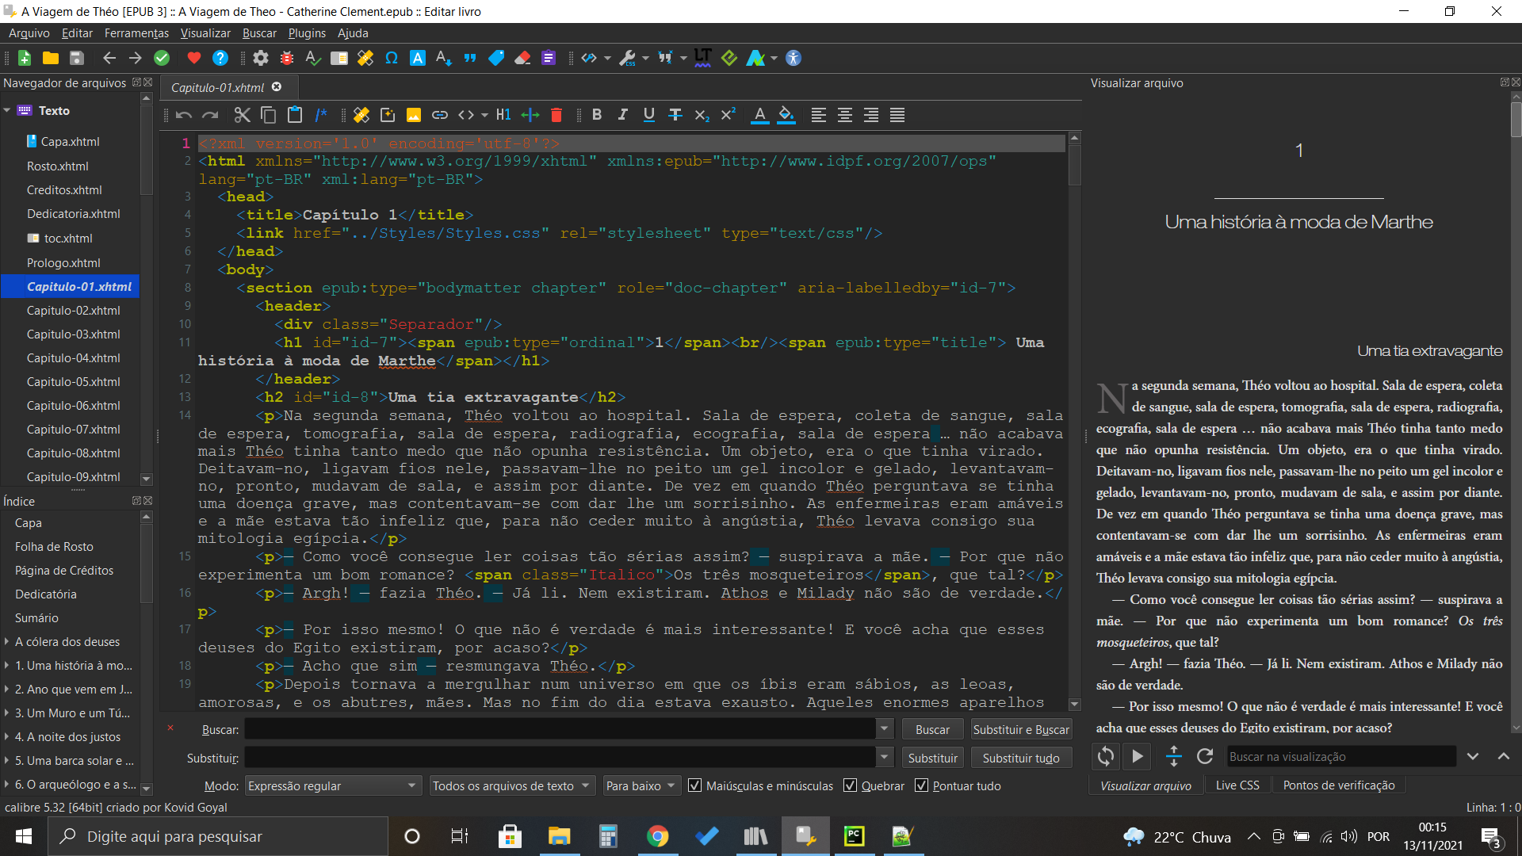The width and height of the screenshot is (1522, 856).
Task: Click the green check book icon
Action: tap(162, 58)
